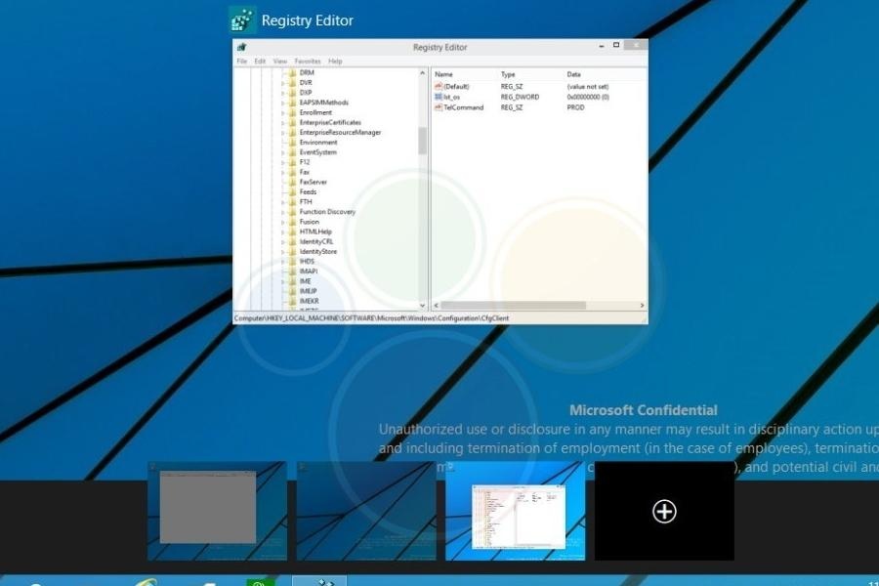Select the IdentityStore key in the tree
Viewport: 879px width, 586px height.
point(317,252)
